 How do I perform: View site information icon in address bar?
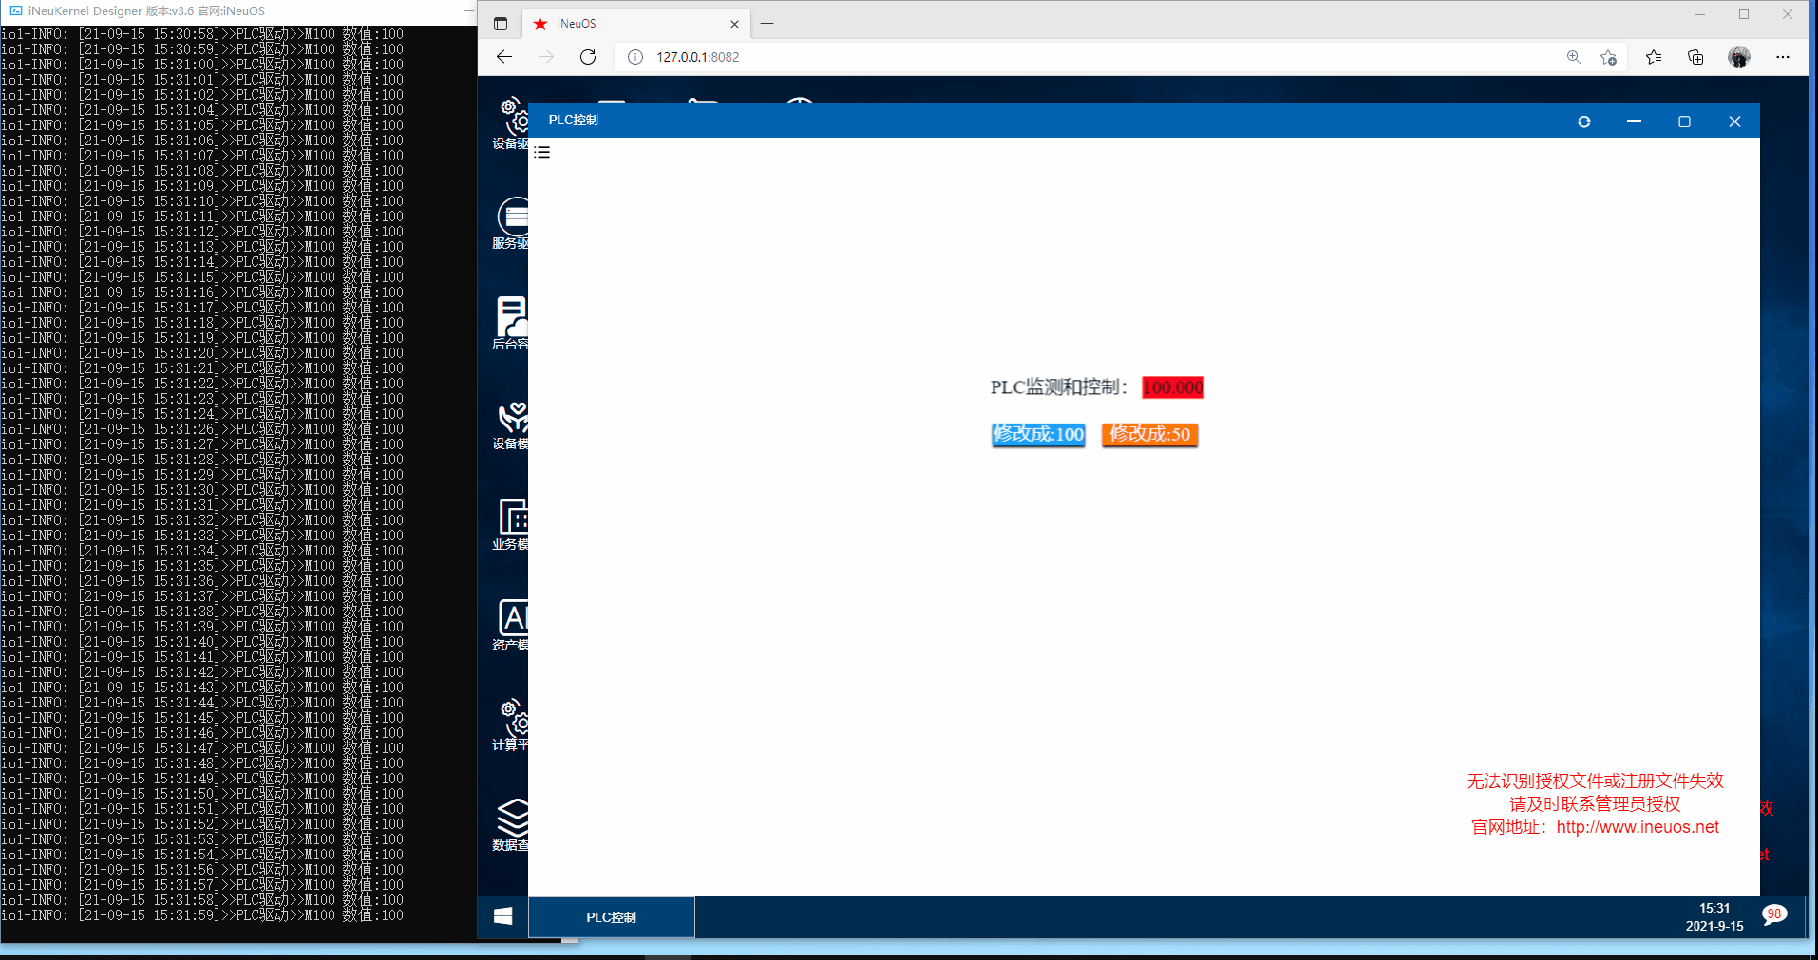coord(635,57)
